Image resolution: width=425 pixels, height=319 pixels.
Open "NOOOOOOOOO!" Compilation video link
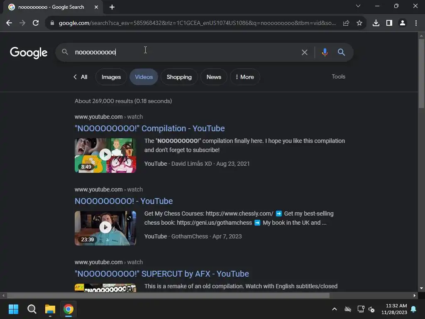[149, 128]
